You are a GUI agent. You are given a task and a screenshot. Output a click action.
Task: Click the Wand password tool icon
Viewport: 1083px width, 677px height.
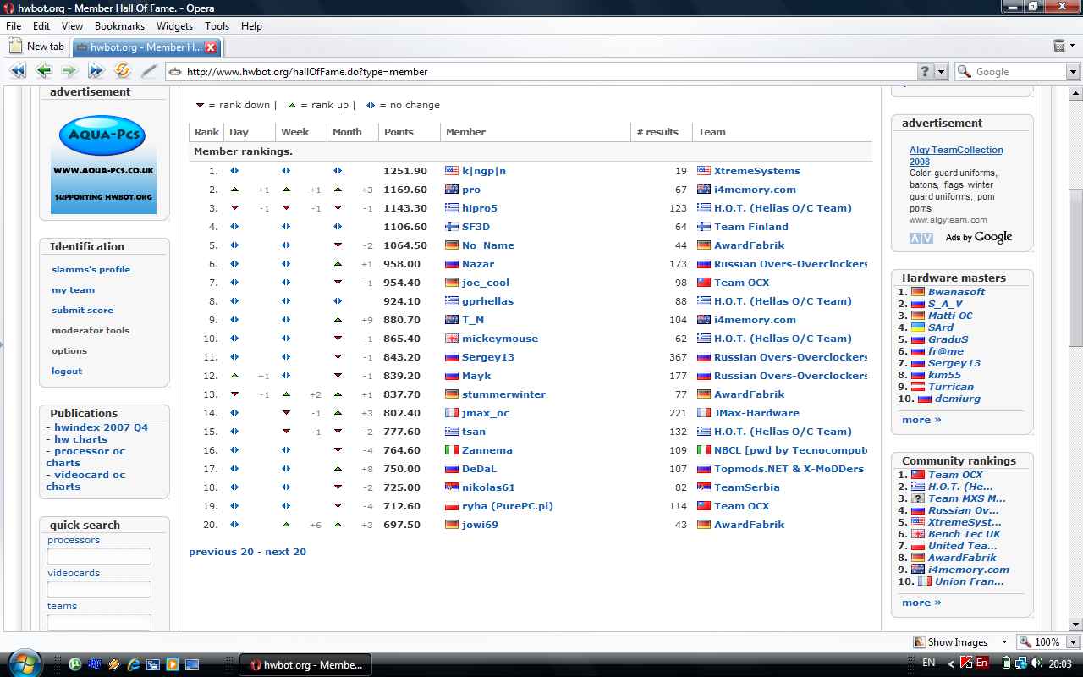149,71
